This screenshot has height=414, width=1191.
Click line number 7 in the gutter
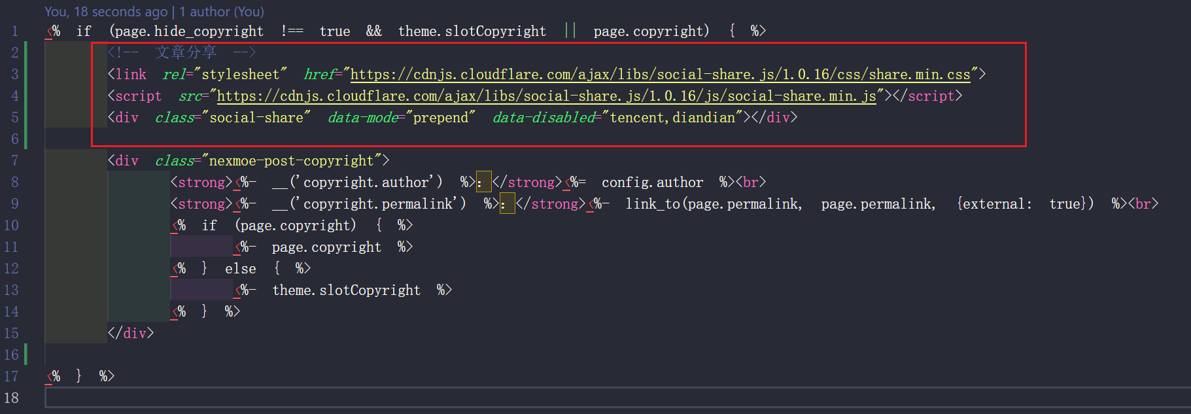point(14,161)
